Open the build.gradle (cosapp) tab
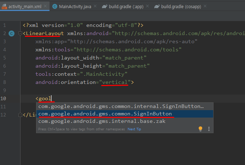Image resolution: width=245 pixels, height=165 pixels. click(x=181, y=6)
